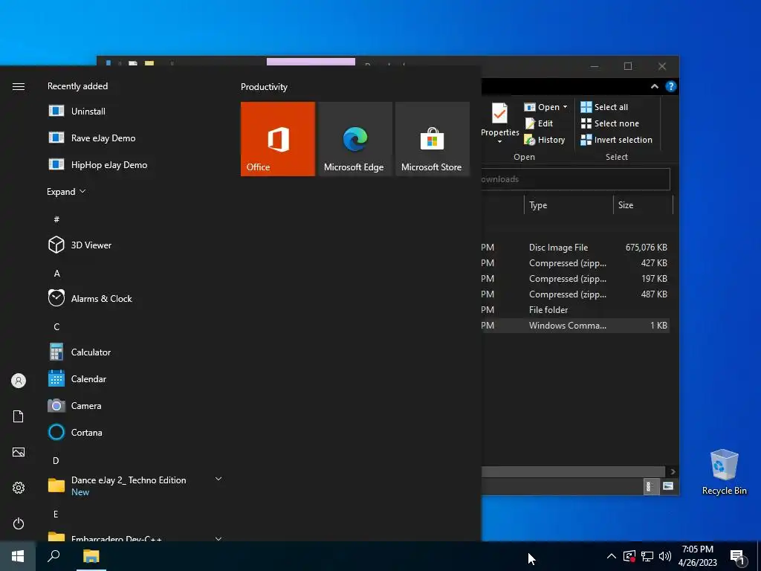
Task: Sort by the Size column header
Action: pyautogui.click(x=643, y=205)
